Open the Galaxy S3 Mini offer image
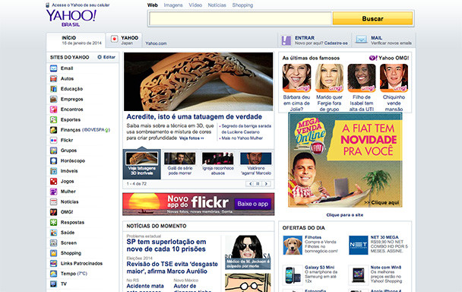 coord(293,275)
